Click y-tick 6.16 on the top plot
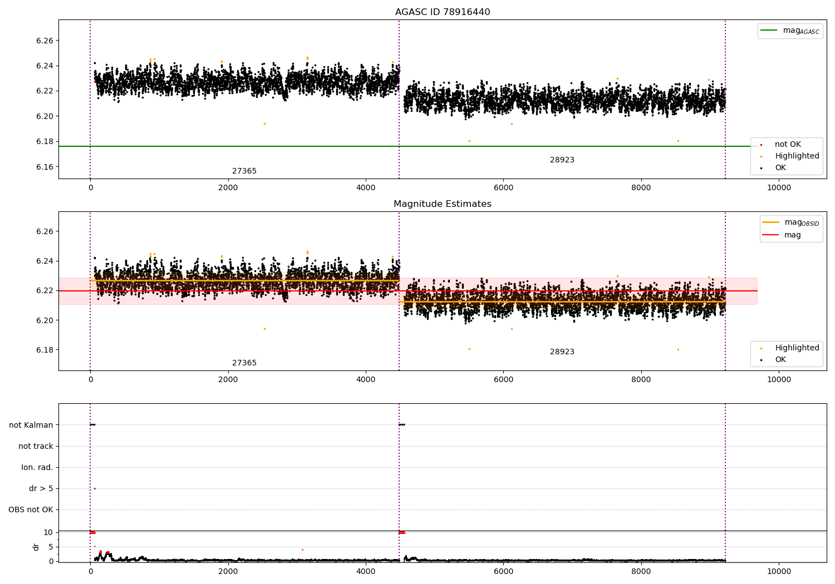 click(45, 167)
